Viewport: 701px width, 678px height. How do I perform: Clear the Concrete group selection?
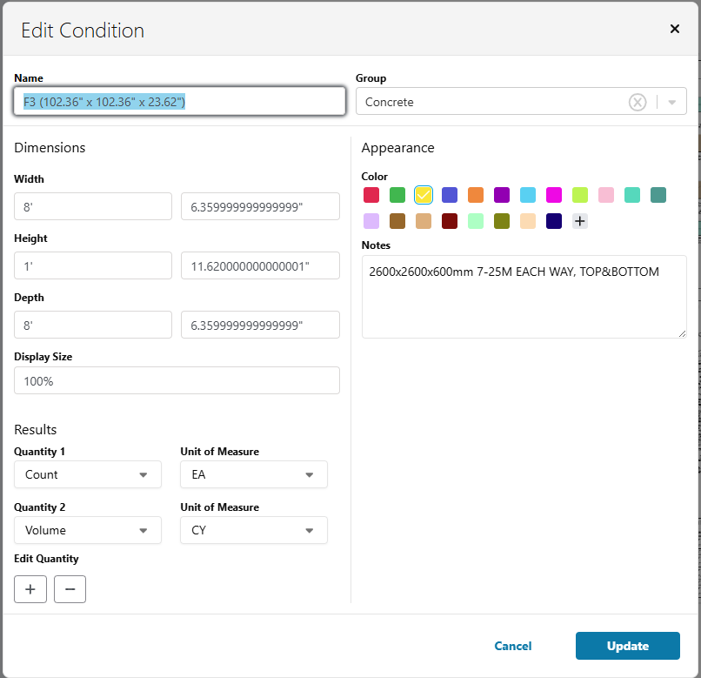[637, 102]
